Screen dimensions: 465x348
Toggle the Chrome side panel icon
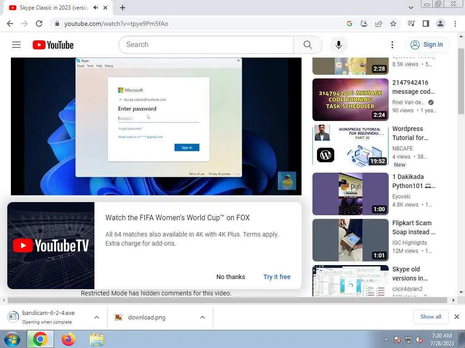[426, 24]
